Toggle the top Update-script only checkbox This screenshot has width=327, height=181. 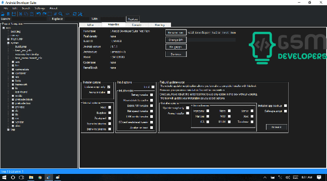pyautogui.click(x=109, y=87)
